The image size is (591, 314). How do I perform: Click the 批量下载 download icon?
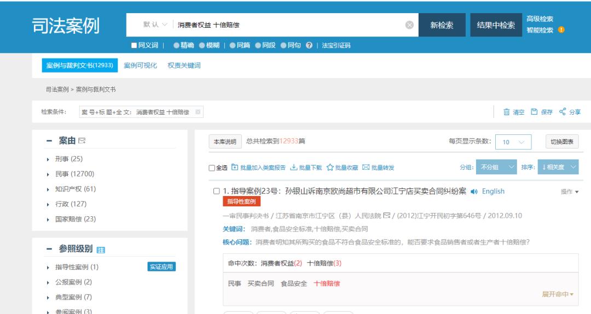(294, 167)
